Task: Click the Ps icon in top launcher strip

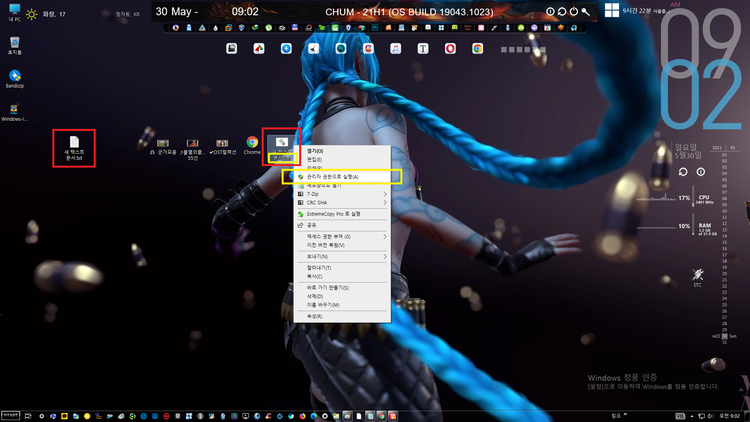Action: coord(375,28)
